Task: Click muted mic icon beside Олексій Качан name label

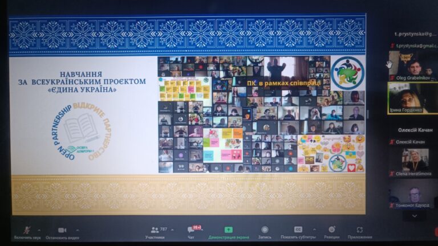Action: 392,142
